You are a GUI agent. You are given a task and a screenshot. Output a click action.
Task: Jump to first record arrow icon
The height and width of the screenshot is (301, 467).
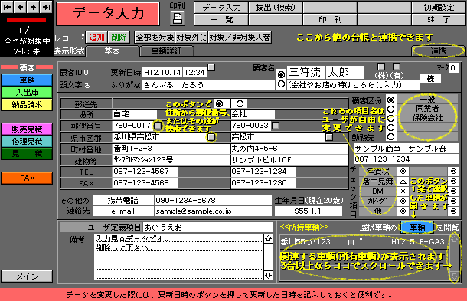[x=7, y=7]
